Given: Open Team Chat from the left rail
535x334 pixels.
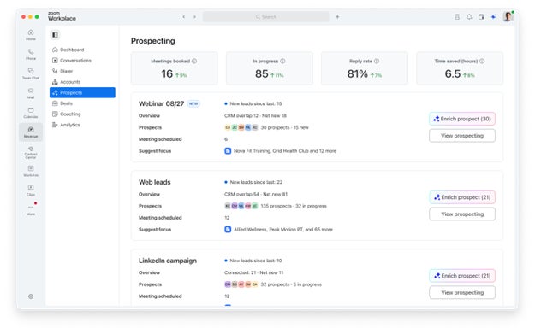Looking at the screenshot, I should (x=31, y=73).
